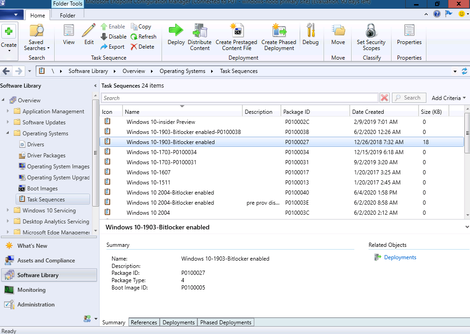
Task: Open the Monitoring workspace
Action: (49, 290)
